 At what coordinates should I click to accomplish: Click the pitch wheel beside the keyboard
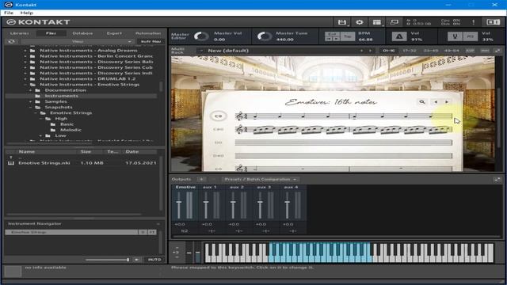189,252
